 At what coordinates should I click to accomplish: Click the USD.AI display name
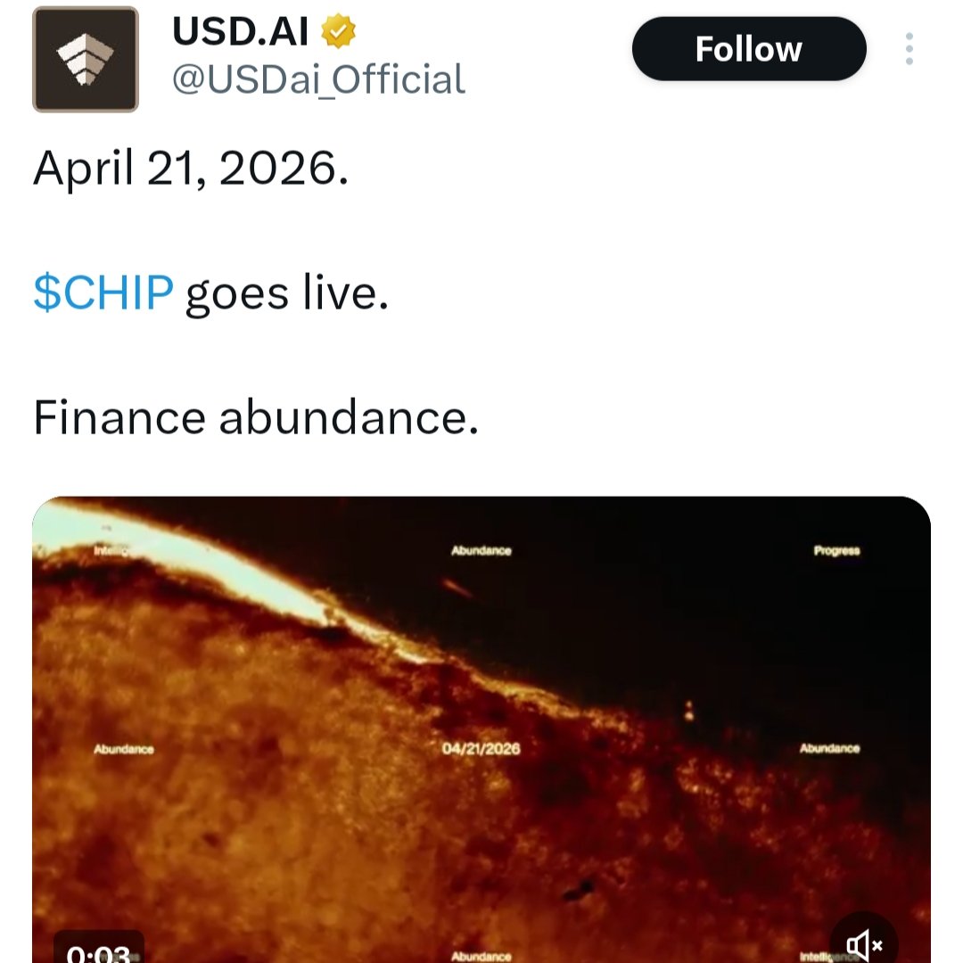(x=240, y=33)
